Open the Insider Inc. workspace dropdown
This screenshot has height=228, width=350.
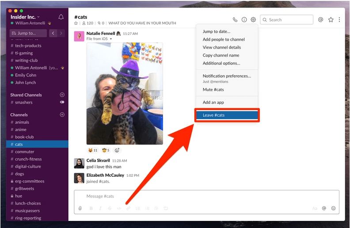point(26,16)
